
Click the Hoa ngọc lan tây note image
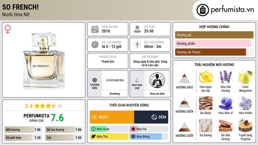(x=206, y=77)
